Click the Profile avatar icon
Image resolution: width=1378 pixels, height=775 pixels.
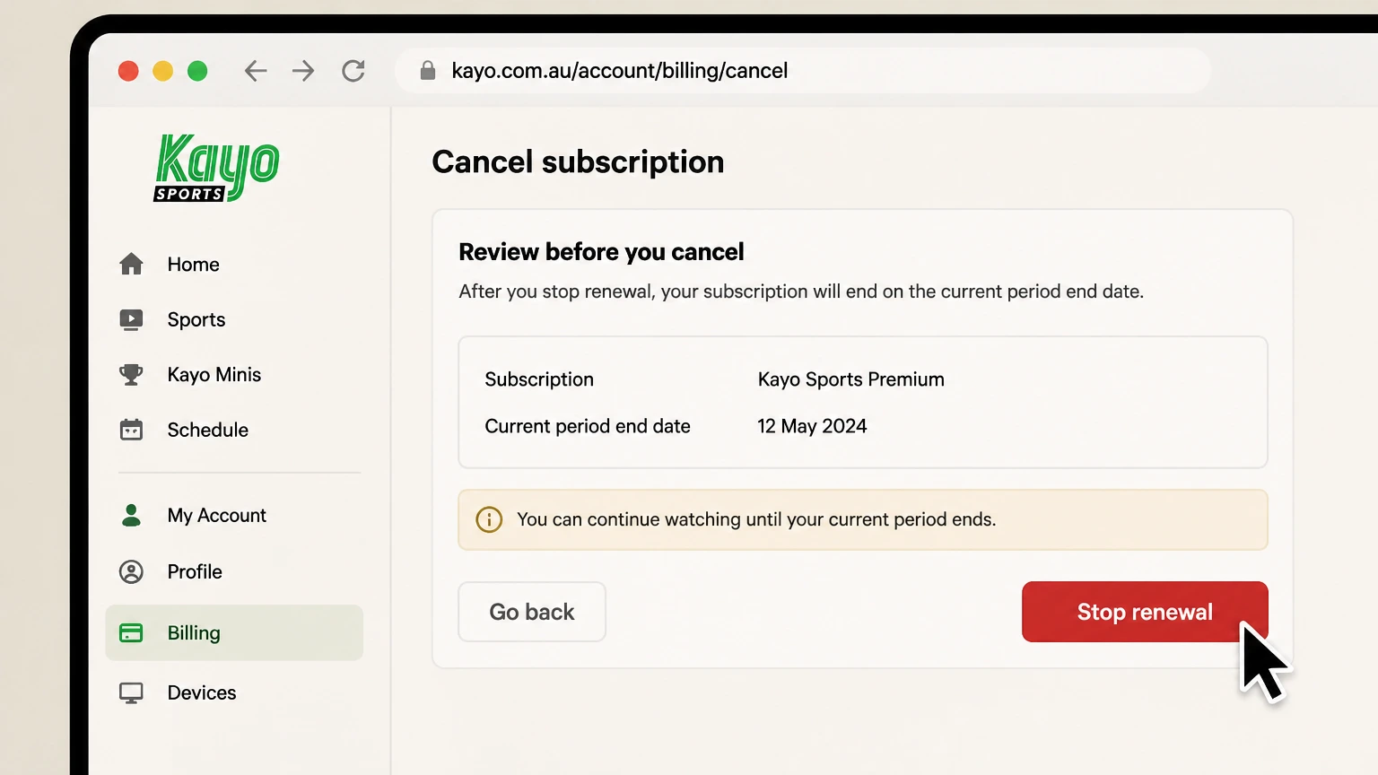tap(131, 571)
